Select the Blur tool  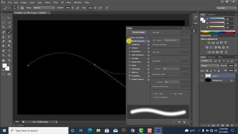coord(3,46)
